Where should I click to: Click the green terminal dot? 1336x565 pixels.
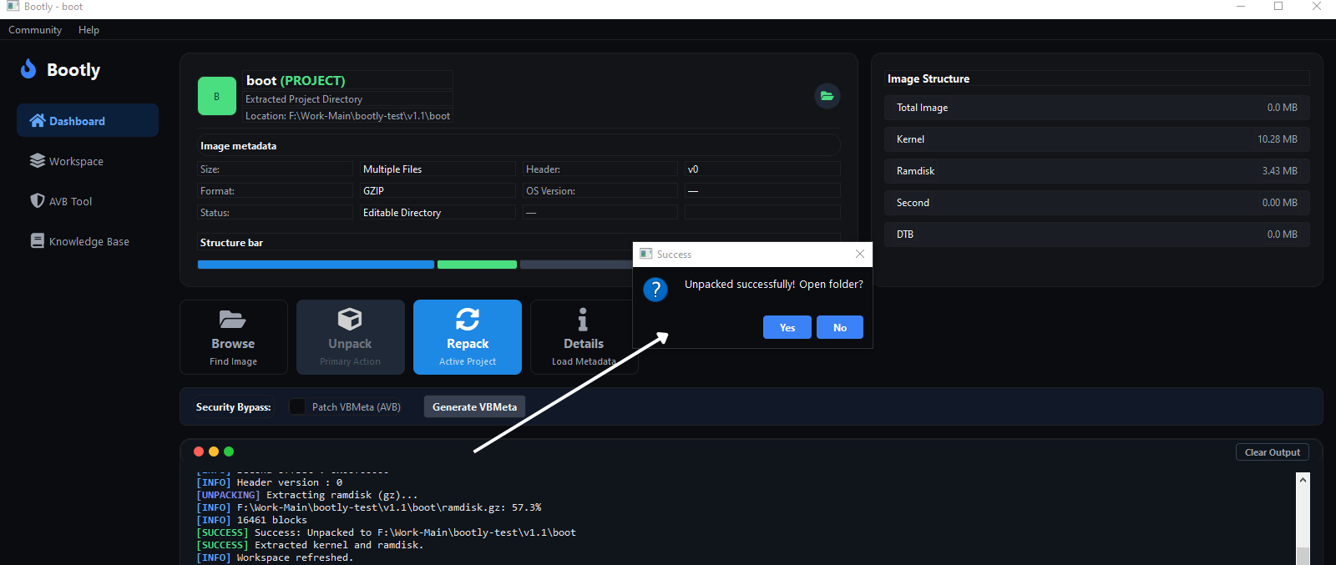pyautogui.click(x=229, y=451)
